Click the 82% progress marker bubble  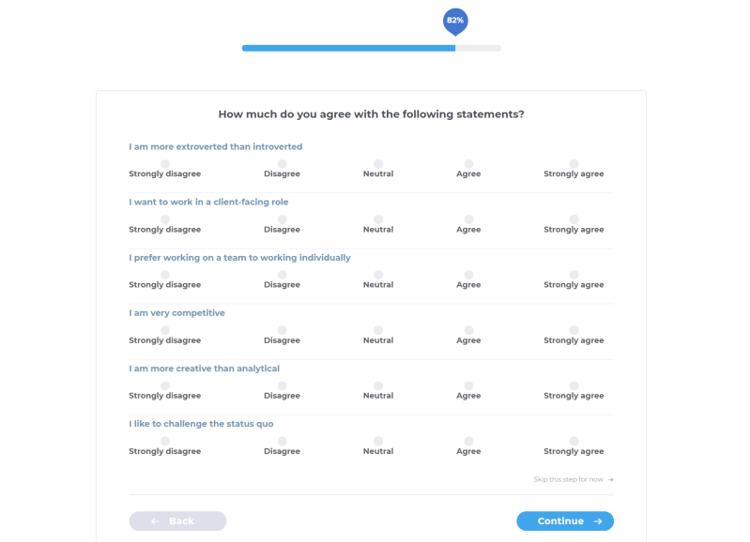tap(455, 20)
